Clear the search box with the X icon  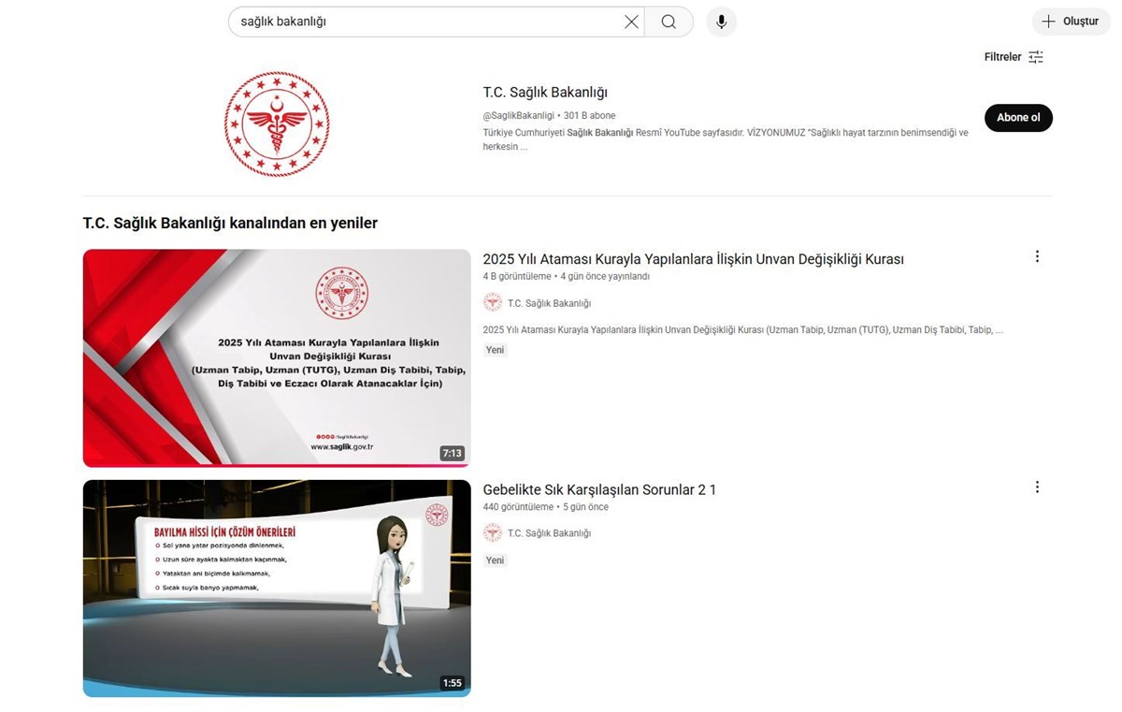pyautogui.click(x=631, y=22)
